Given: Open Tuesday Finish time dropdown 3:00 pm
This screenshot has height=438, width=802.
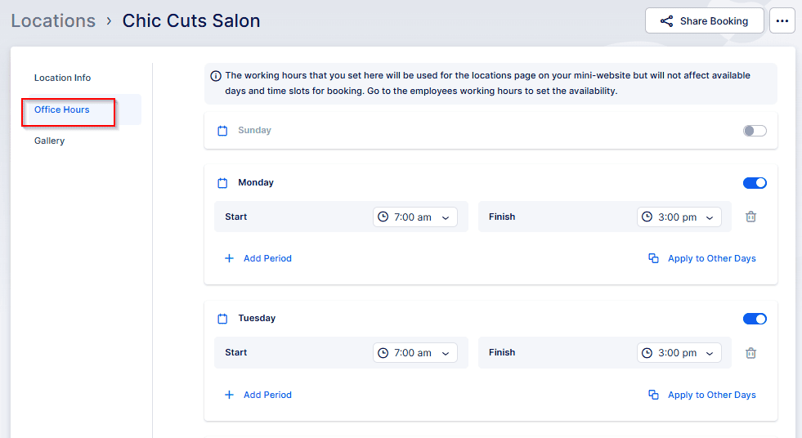Looking at the screenshot, I should (x=679, y=353).
